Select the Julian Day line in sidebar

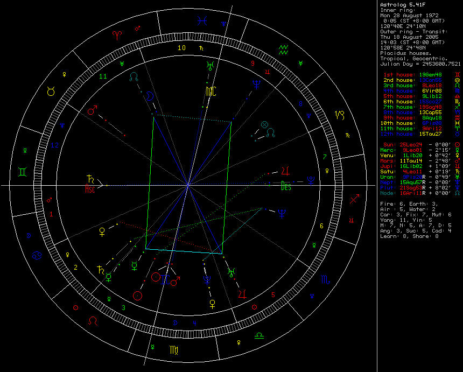point(420,63)
